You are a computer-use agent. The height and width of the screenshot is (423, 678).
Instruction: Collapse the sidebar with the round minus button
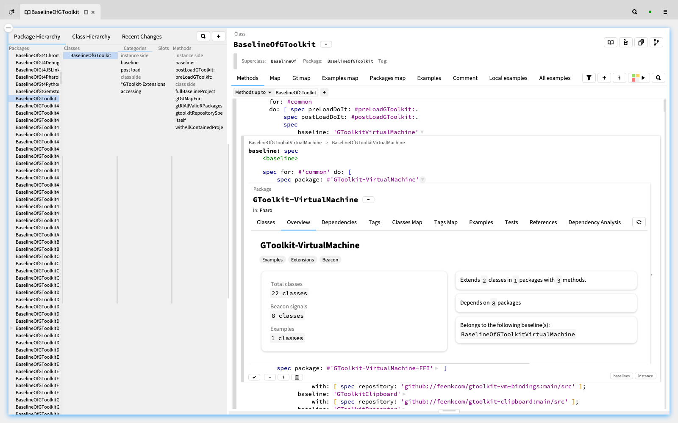tap(8, 28)
